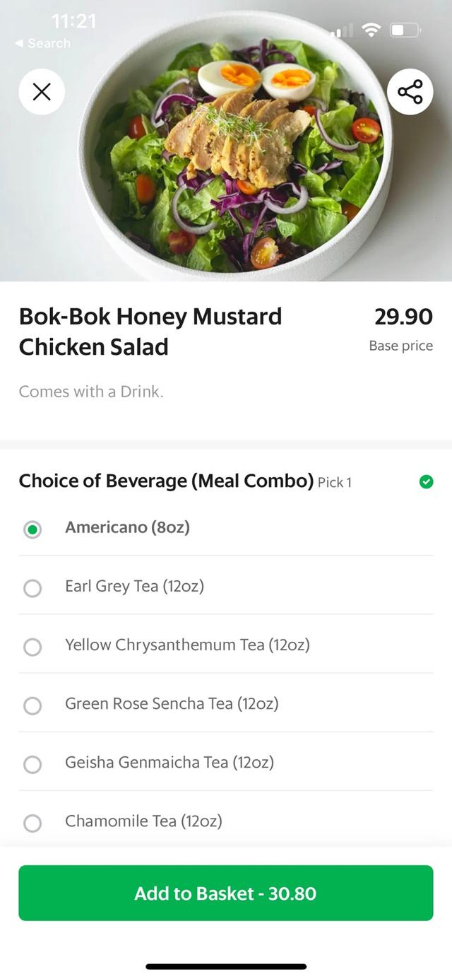Choose the Earl Grey Tea (12oz) option

coord(32,588)
